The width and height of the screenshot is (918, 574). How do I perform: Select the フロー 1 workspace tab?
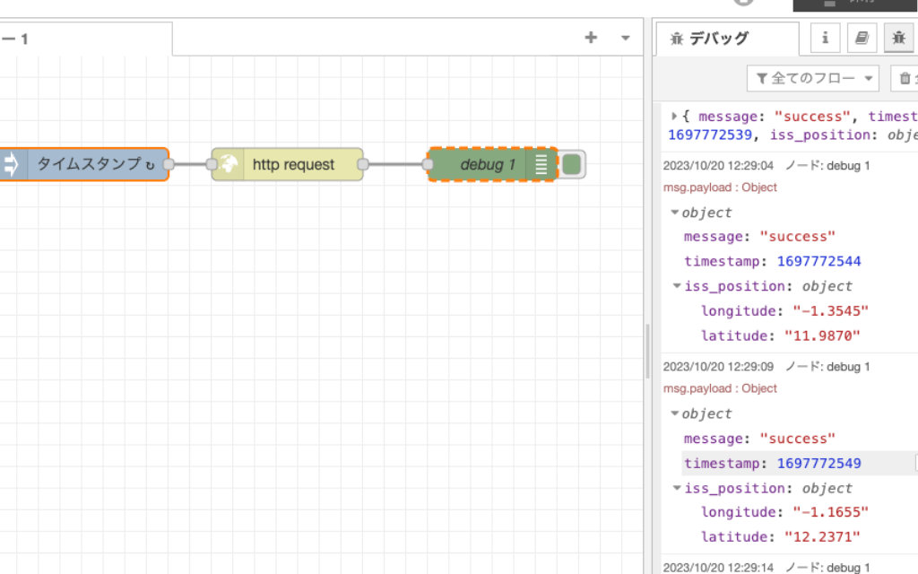[x=85, y=39]
